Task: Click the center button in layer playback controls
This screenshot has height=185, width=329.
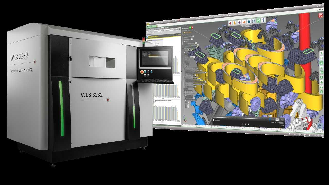Action: point(245,124)
